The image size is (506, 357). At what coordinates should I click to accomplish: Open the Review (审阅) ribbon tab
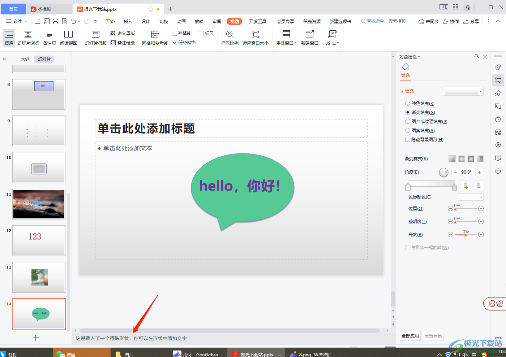point(217,21)
